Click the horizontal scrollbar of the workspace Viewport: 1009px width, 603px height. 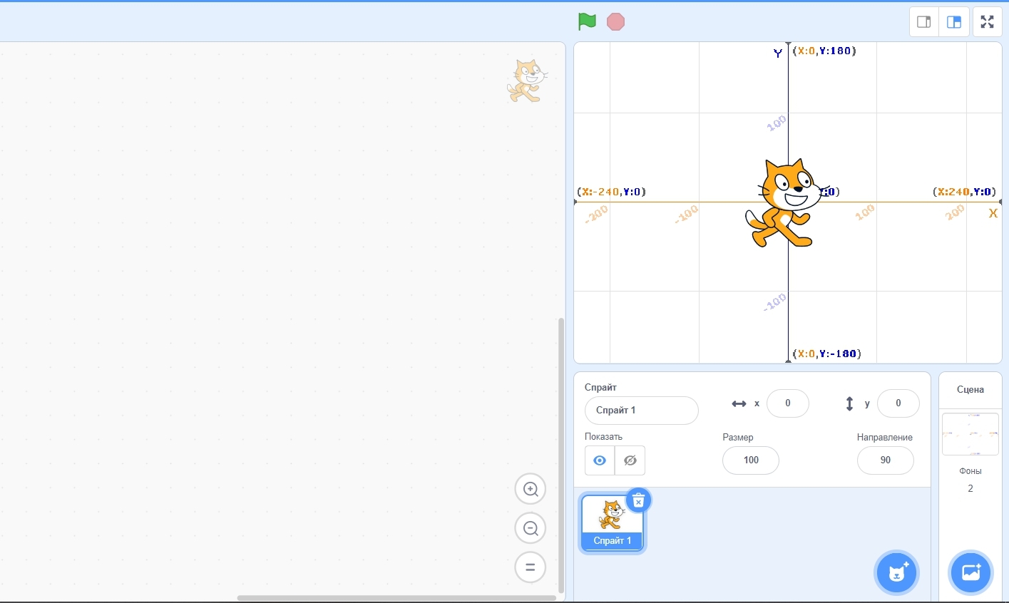[396, 598]
